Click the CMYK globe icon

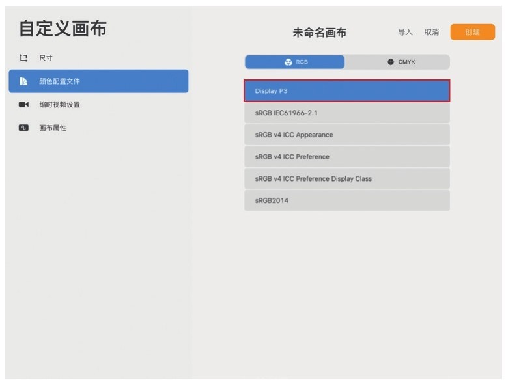[391, 62]
